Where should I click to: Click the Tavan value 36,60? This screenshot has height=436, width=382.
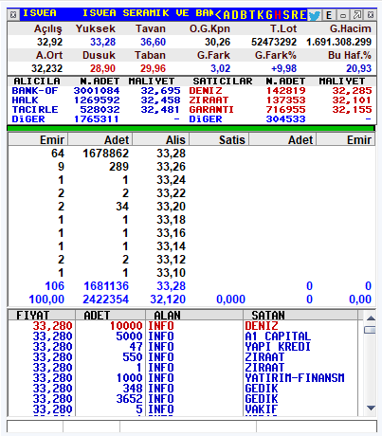pyautogui.click(x=153, y=42)
